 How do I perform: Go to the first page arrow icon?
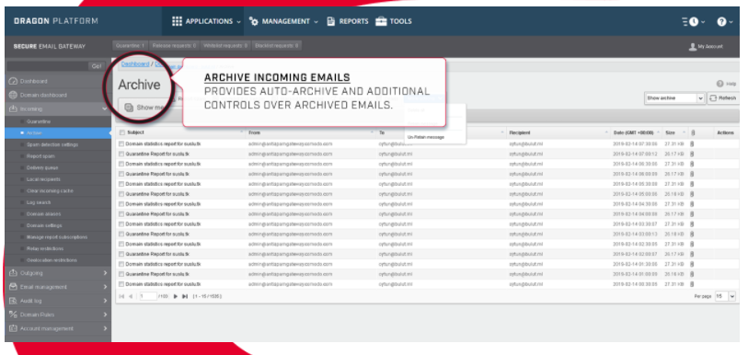(121, 296)
